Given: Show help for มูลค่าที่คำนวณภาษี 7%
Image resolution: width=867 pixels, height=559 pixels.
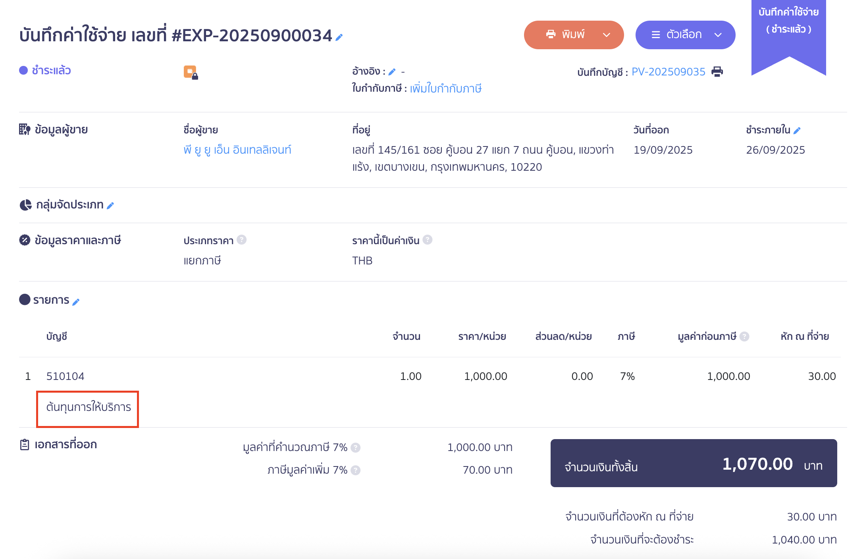Looking at the screenshot, I should (x=356, y=447).
